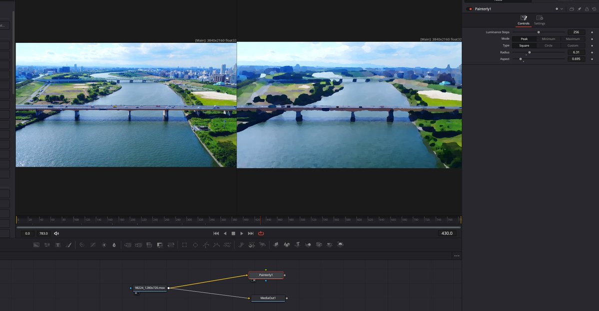Add a Brightness Contrast node from the toolbar
Viewport: 599px width, 311px height.
pyautogui.click(x=103, y=245)
